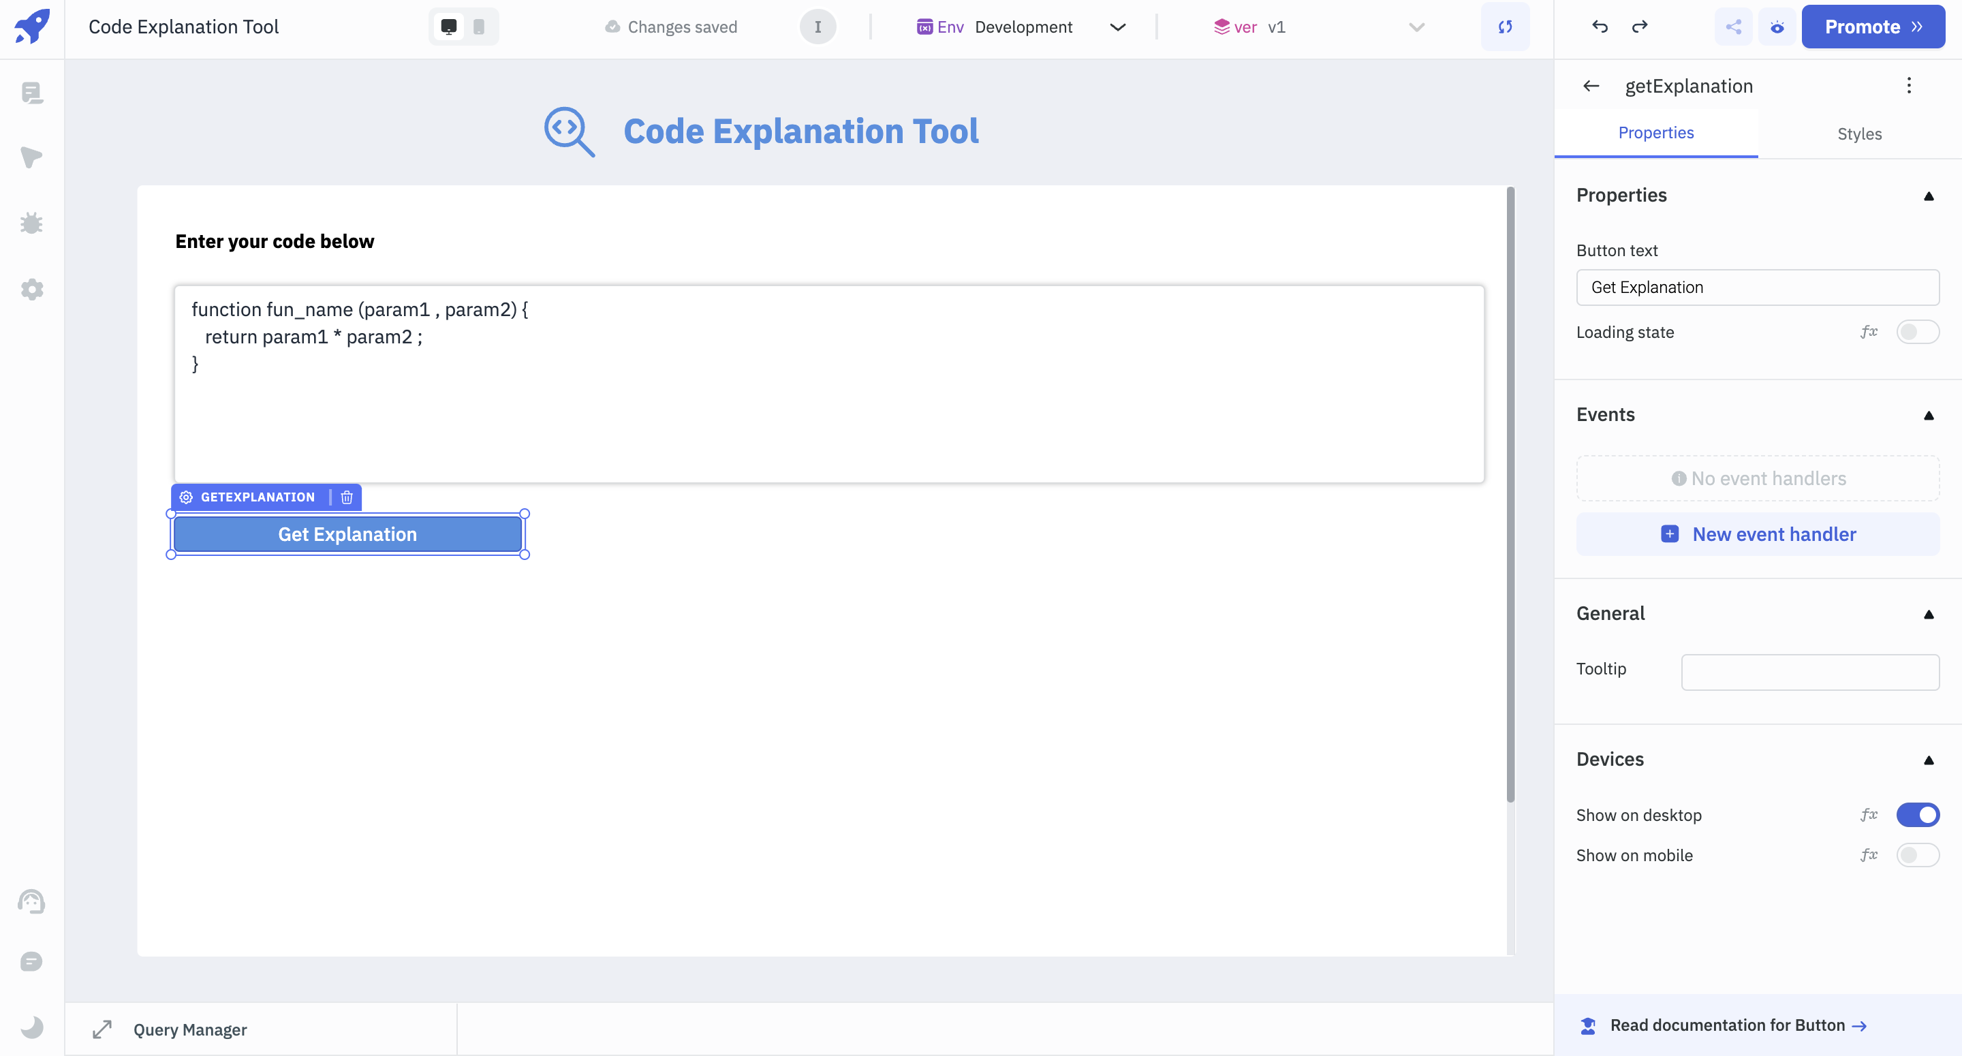Click the Button text input field
The height and width of the screenshot is (1056, 1962).
1756,288
